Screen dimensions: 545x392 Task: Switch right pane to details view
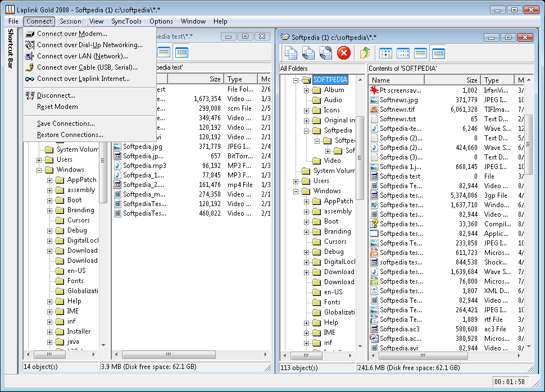pos(438,53)
